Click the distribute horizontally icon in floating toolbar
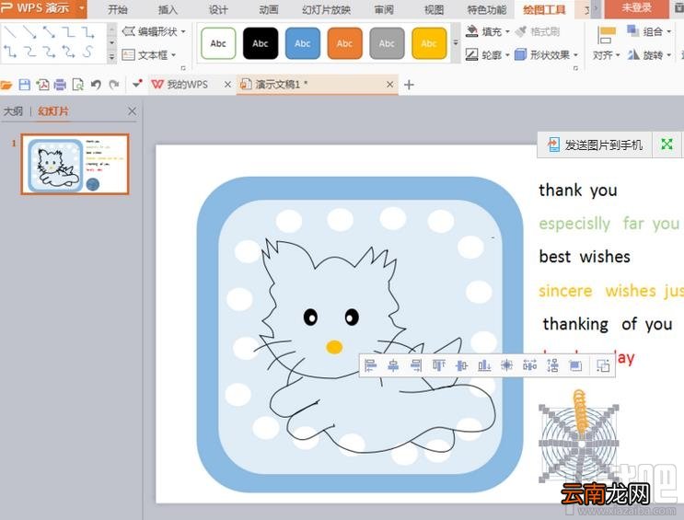The height and width of the screenshot is (520, 684). coord(529,365)
